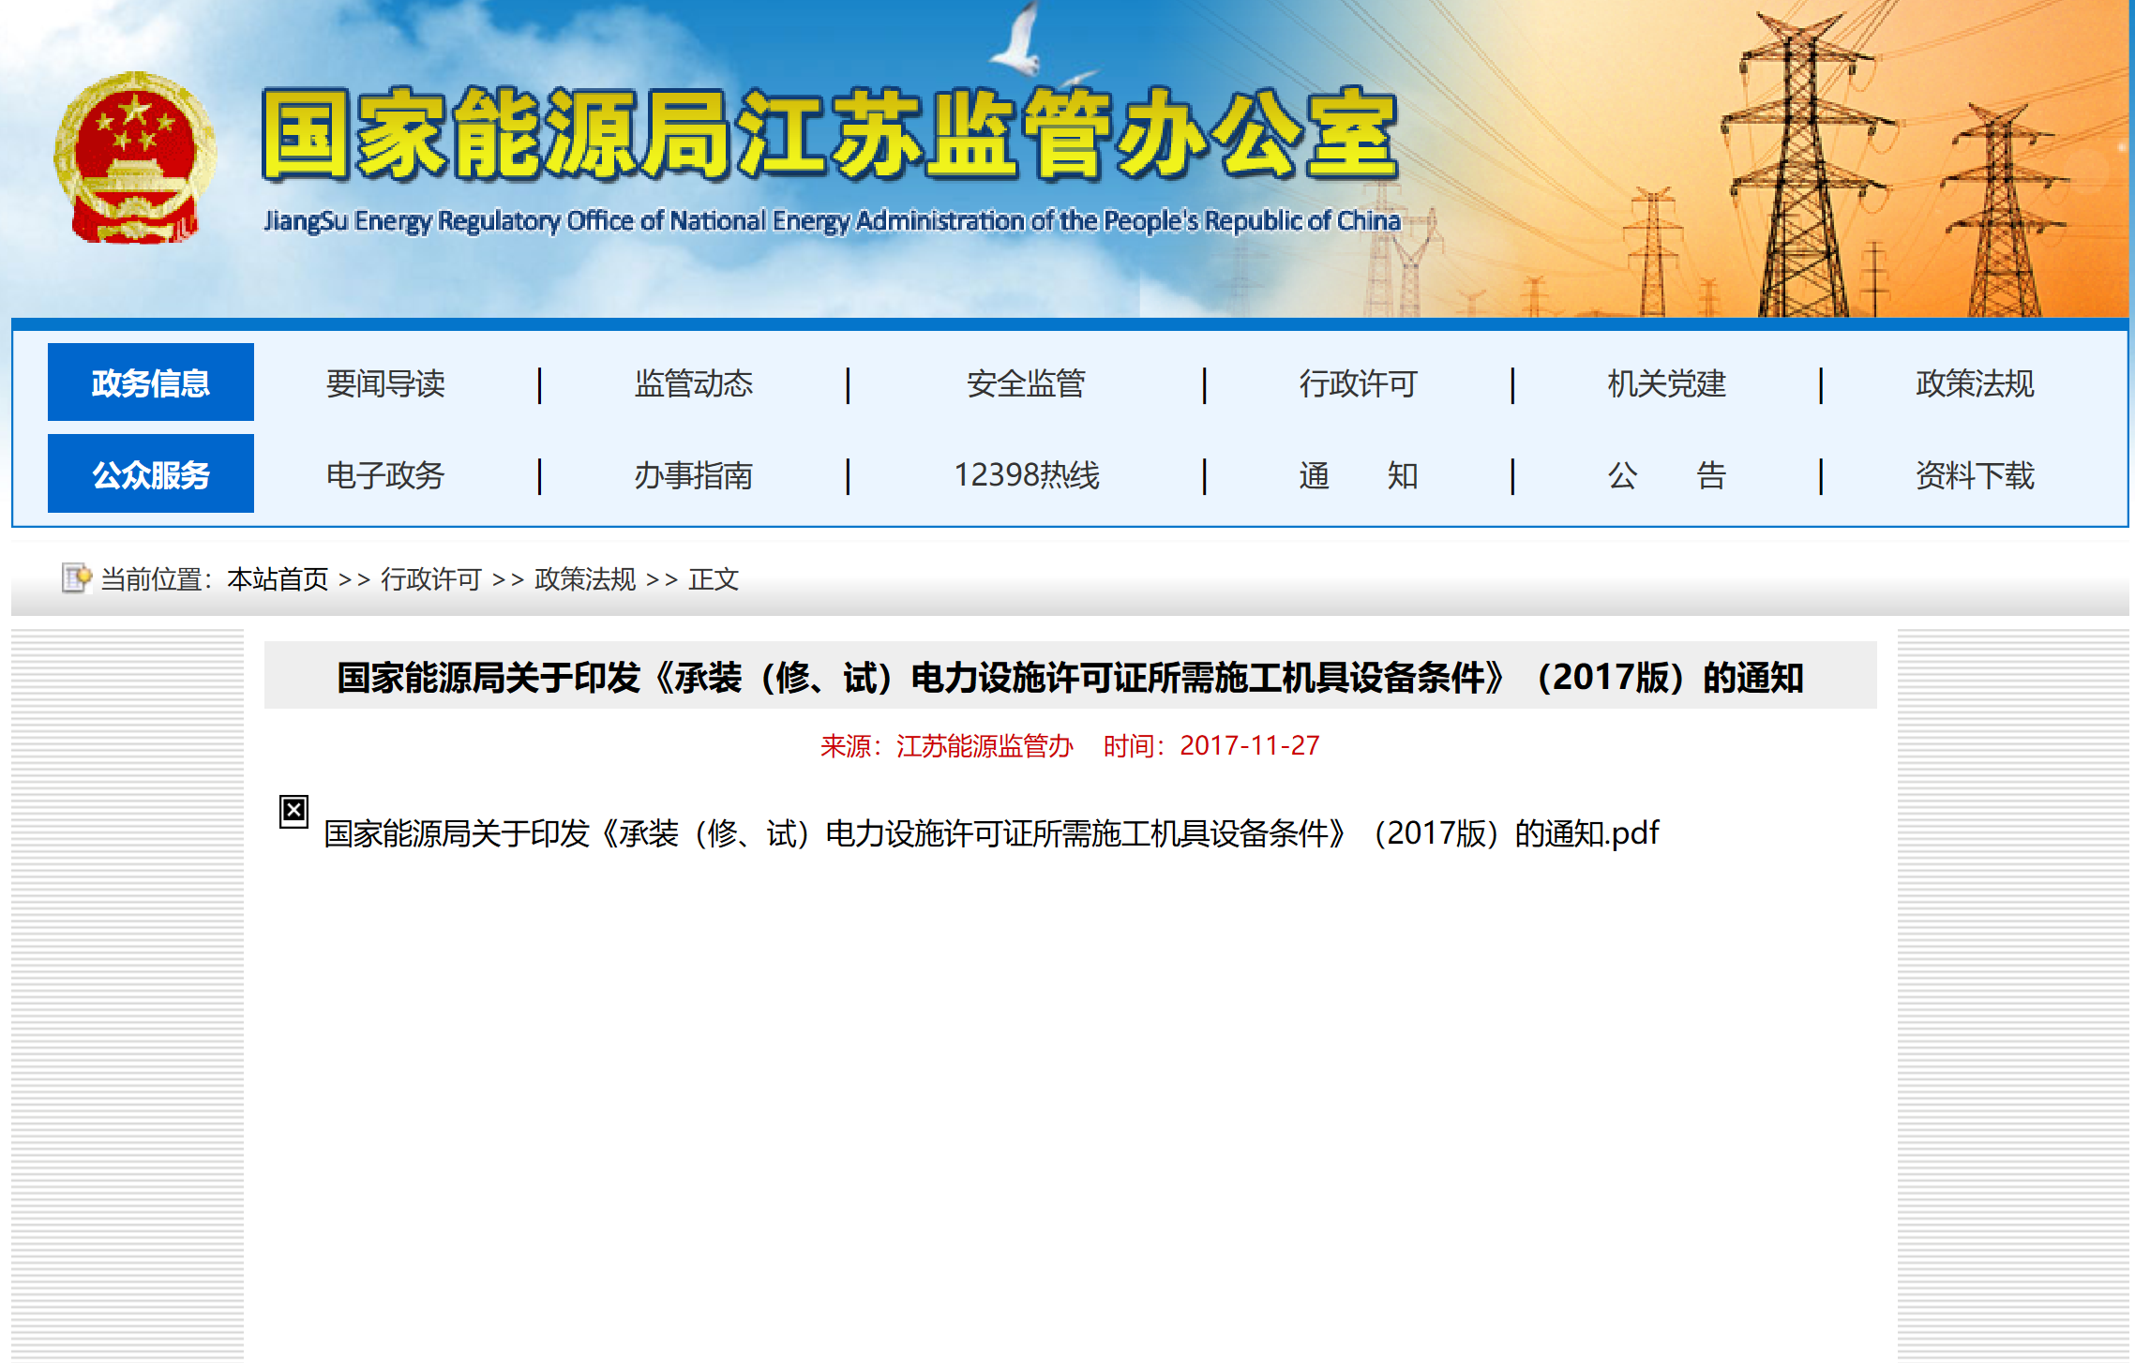
Task: Click the breadcrumb location icon
Action: click(76, 577)
